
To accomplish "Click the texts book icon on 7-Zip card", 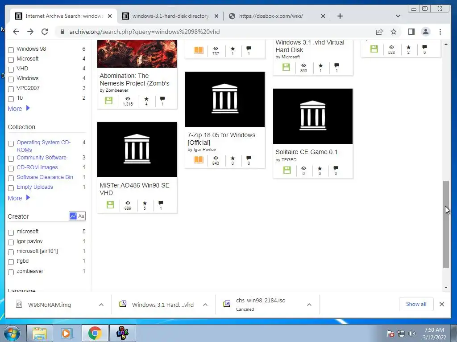I will pos(199,160).
